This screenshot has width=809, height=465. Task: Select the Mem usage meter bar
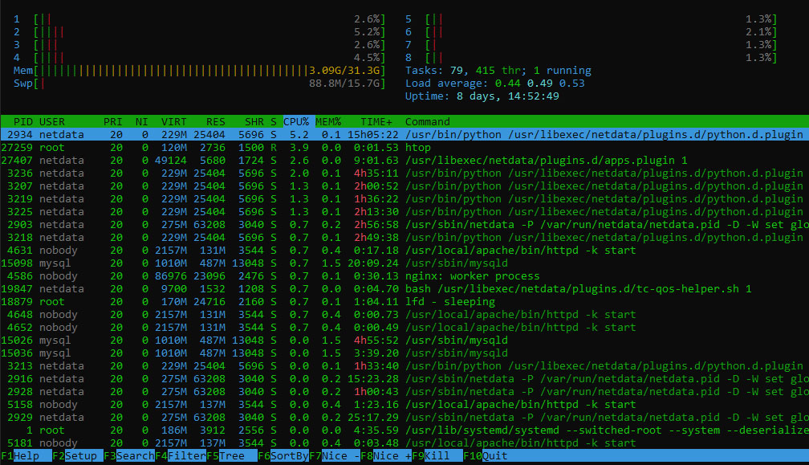pos(199,71)
